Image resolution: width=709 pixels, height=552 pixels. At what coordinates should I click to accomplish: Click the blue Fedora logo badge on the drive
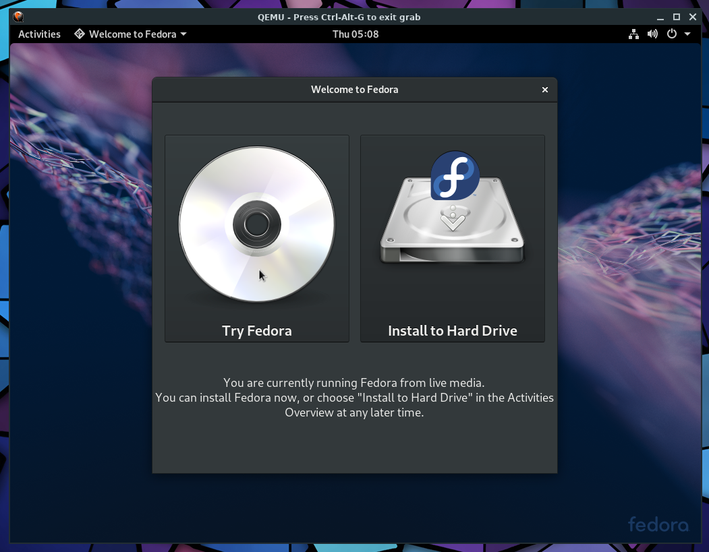(455, 175)
